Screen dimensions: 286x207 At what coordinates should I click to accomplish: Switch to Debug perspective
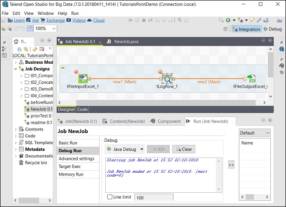point(273,29)
